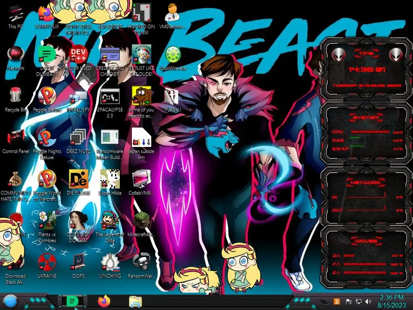Viewport: 413px width, 310px height.
Task: Launch Peggle Nights Deluxe
Action: 47,138
